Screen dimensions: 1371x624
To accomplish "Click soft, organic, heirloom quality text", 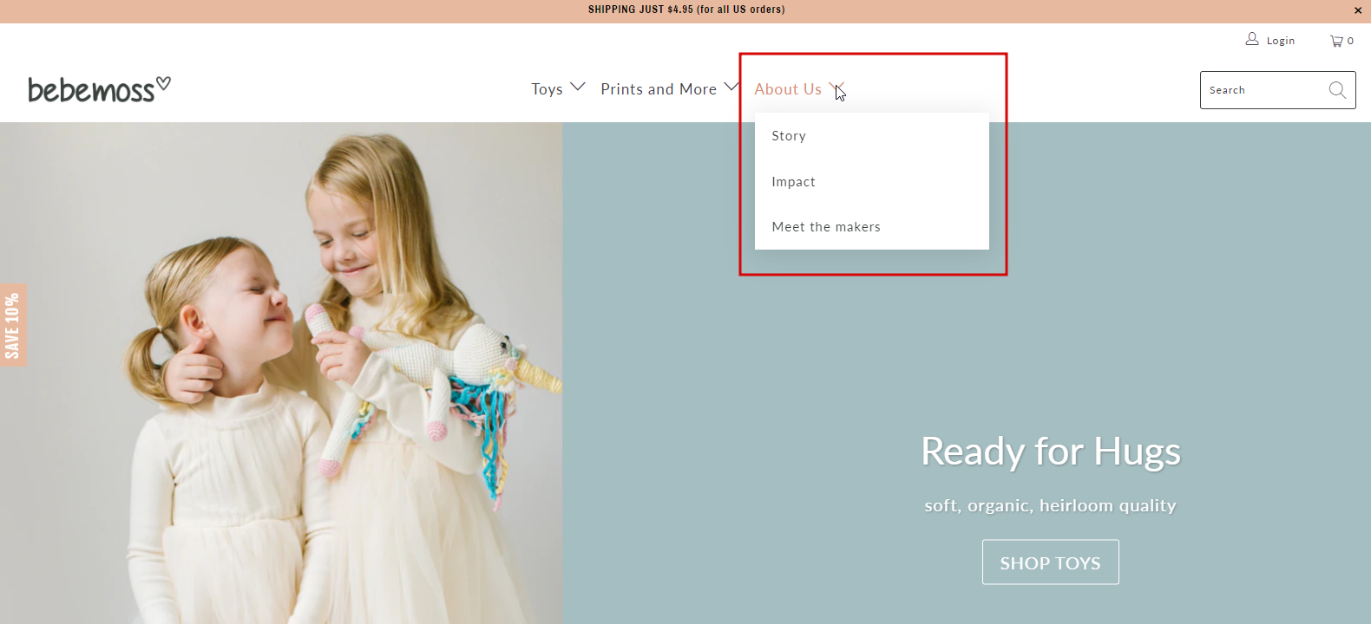I will 1051,505.
